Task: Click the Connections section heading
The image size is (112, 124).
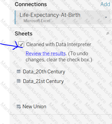Action: 31,4
